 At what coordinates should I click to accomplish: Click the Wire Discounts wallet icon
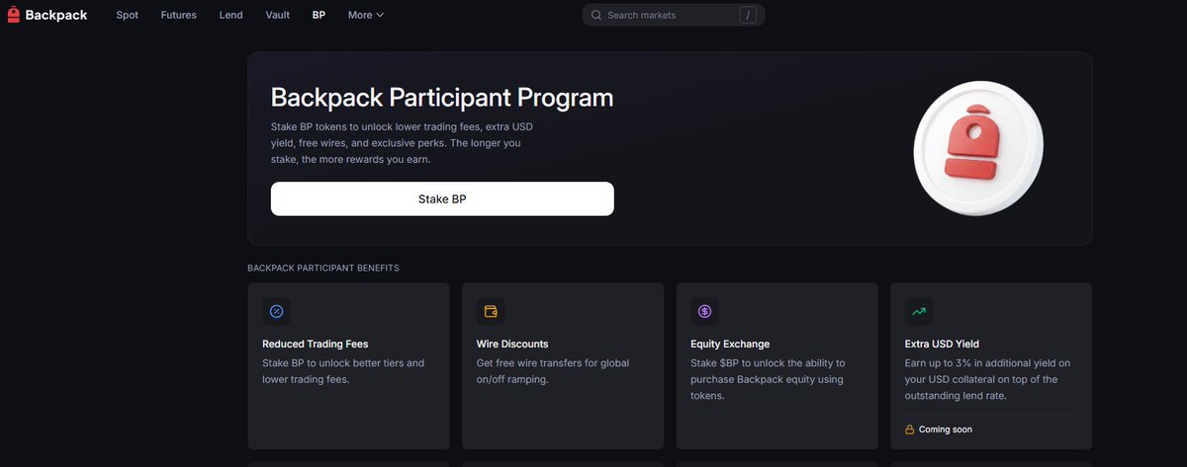491,311
